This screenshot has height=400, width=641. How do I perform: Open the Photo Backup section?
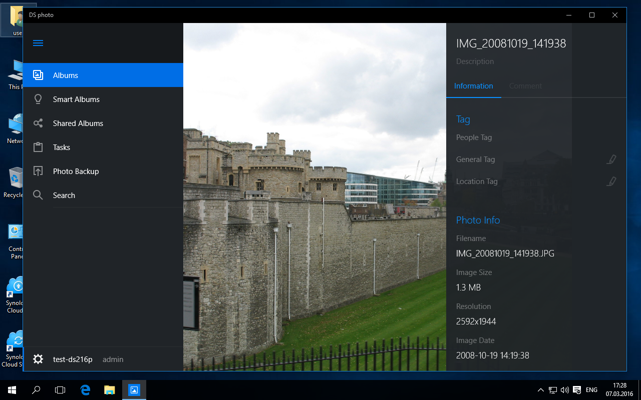click(x=103, y=171)
